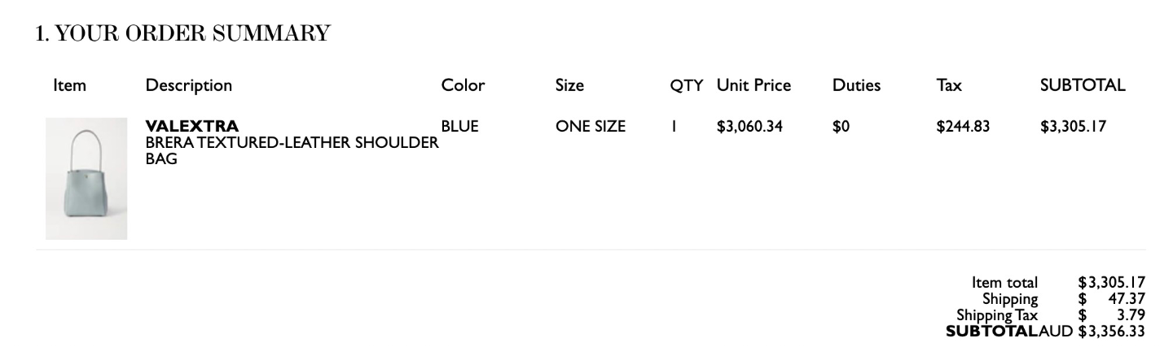Viewport: 1173px width, 347px height.
Task: Click the SUBTOTAL column header
Action: (1083, 85)
